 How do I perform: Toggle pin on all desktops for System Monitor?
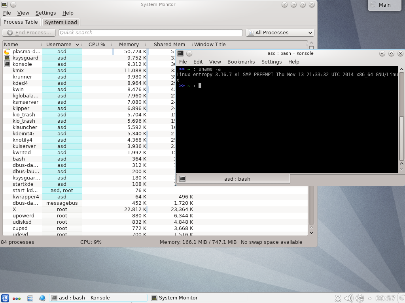[13, 4]
